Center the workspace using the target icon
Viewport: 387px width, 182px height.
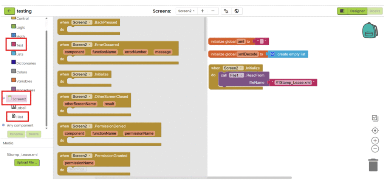375,130
